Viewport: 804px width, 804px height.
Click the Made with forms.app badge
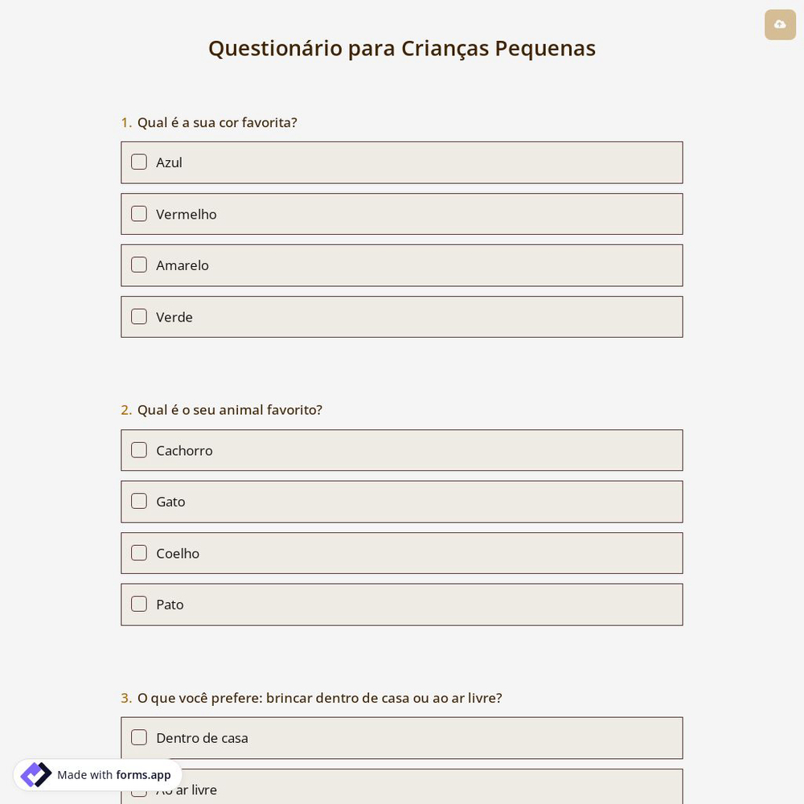click(96, 774)
